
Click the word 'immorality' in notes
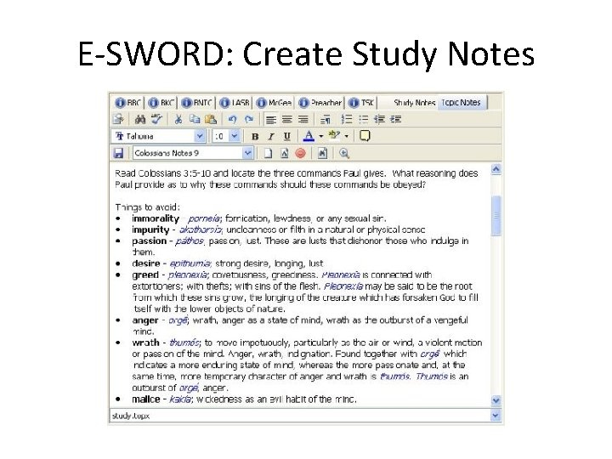point(156,218)
